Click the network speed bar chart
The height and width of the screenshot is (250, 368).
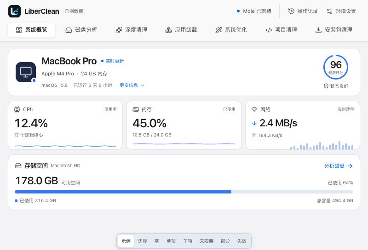pyautogui.click(x=322, y=145)
